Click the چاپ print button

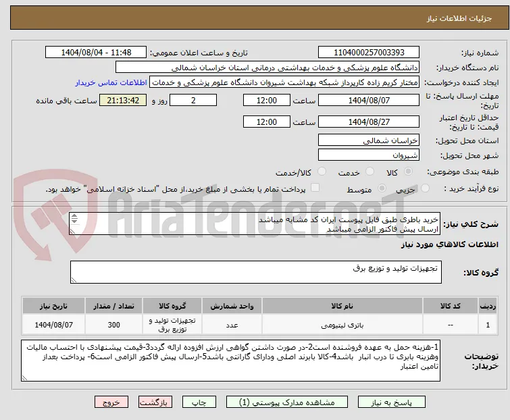(199, 402)
